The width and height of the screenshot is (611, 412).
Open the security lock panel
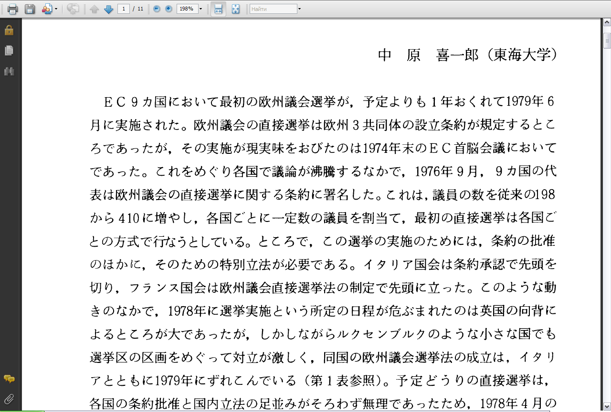click(9, 30)
